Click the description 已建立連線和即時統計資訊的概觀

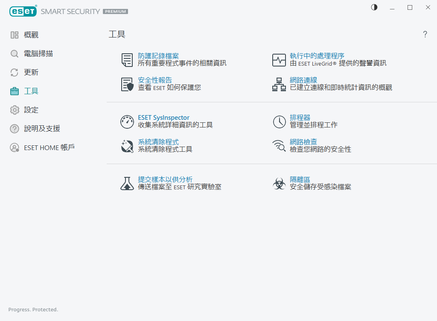tap(341, 87)
